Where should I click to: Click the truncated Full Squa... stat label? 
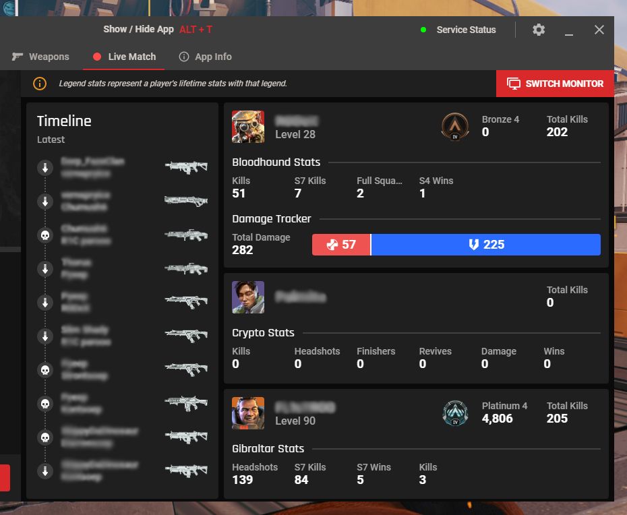380,181
